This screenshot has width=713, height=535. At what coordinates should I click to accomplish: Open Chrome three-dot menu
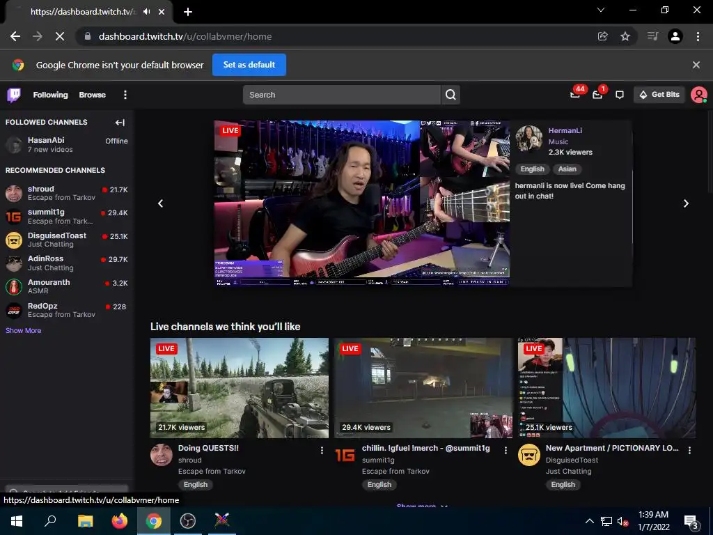pyautogui.click(x=698, y=36)
